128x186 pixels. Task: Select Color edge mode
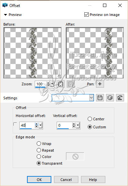click(x=39, y=157)
